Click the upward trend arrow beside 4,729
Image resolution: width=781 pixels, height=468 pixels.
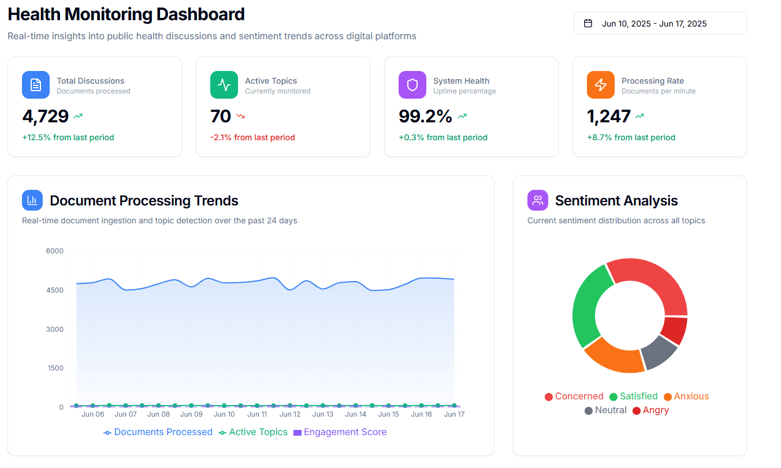pos(78,117)
